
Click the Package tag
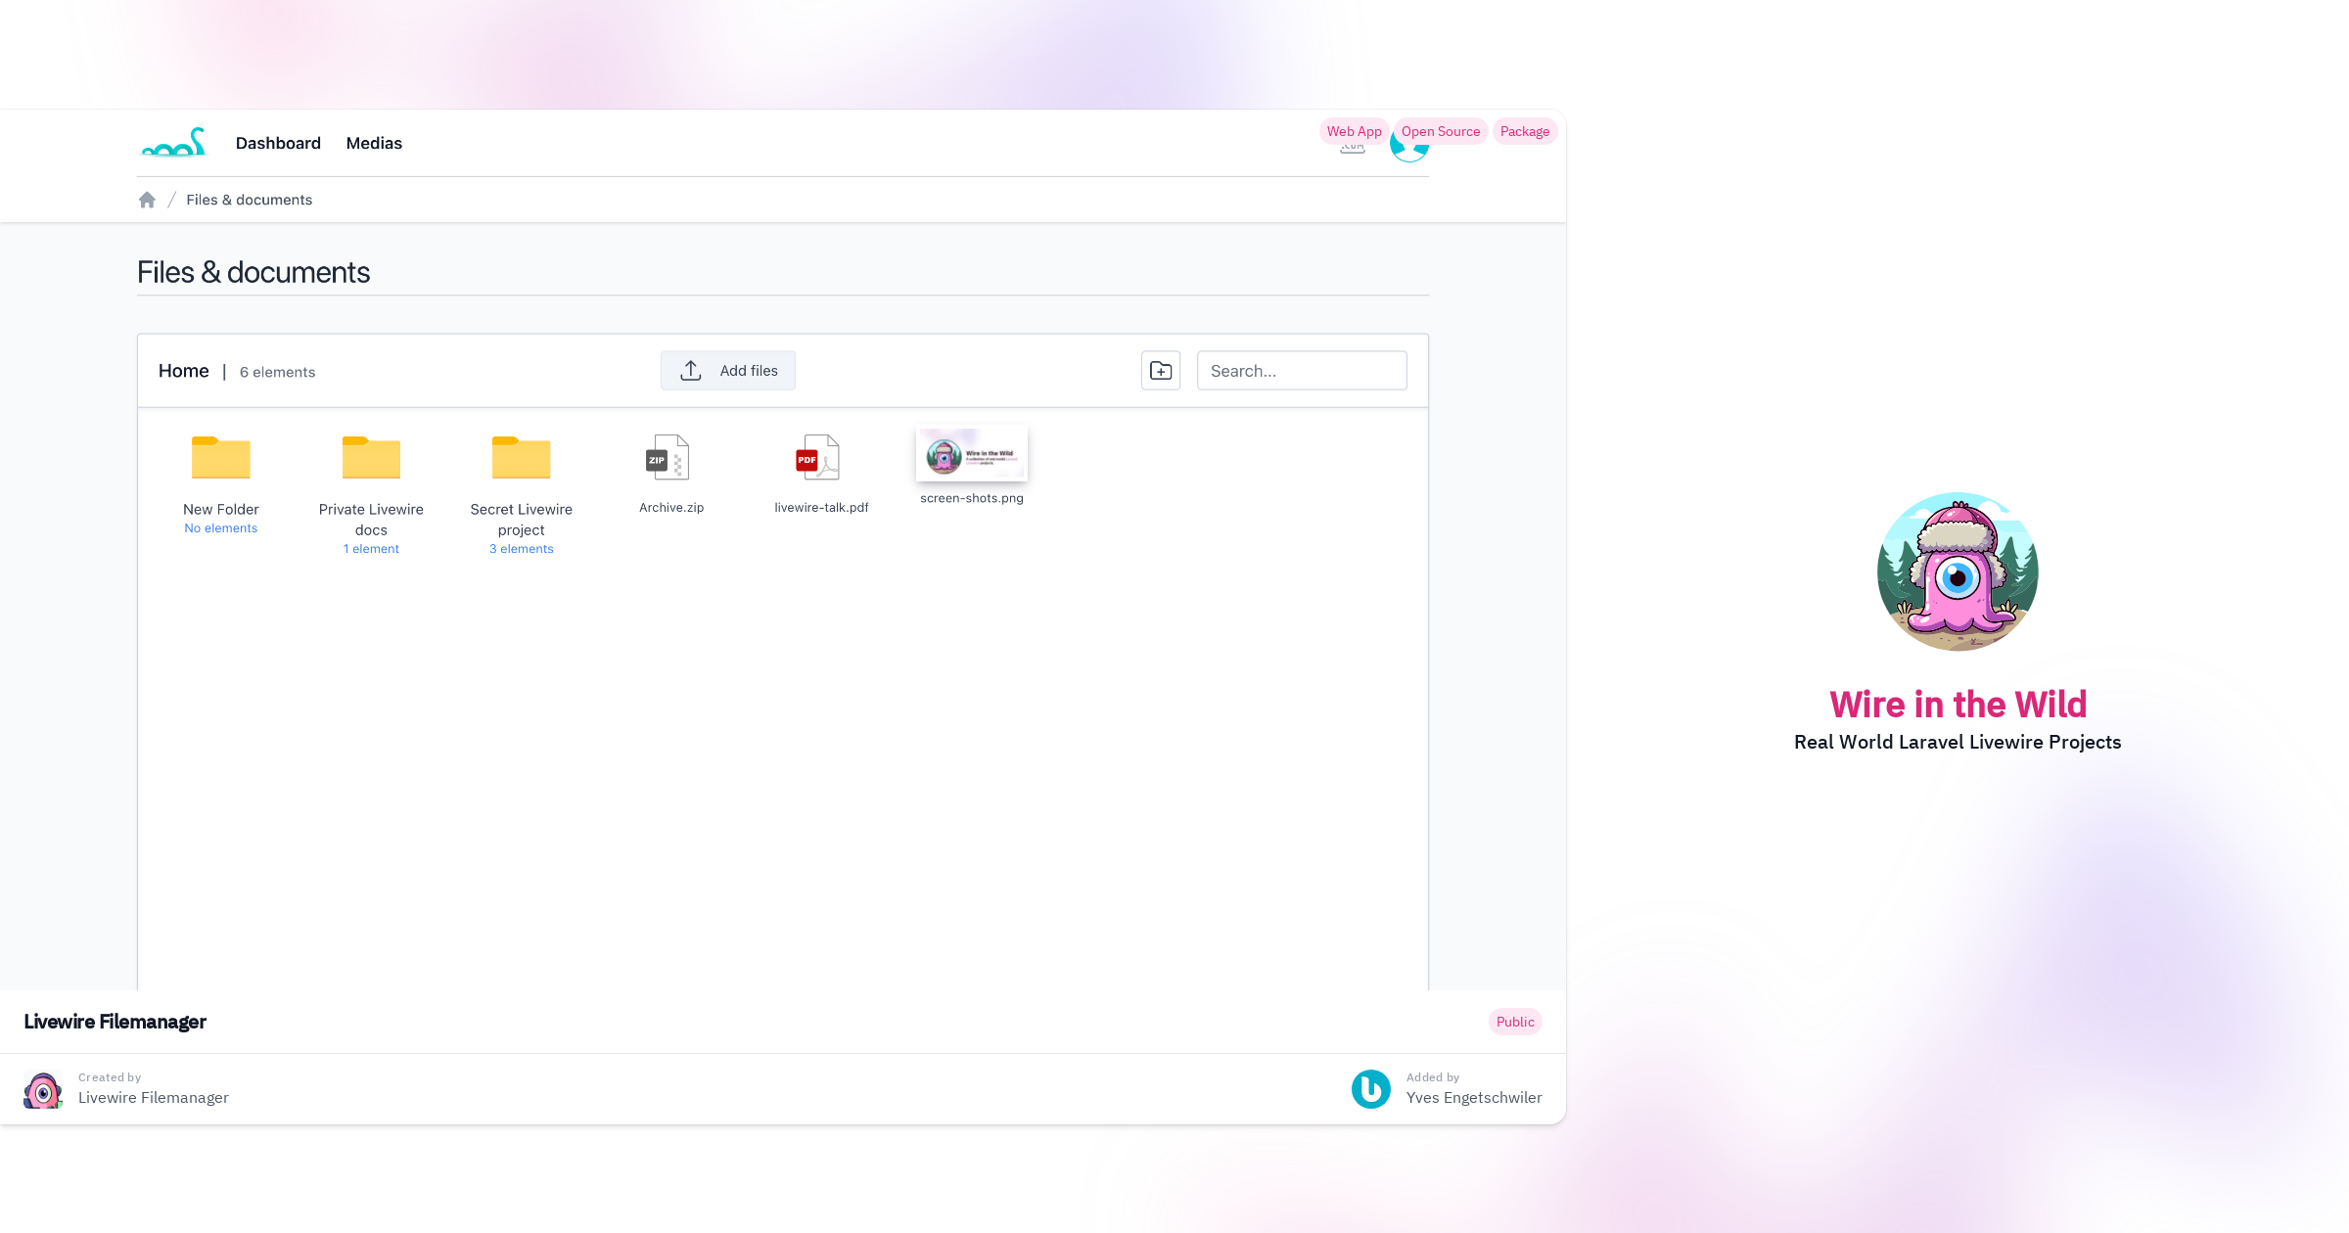[x=1525, y=131]
